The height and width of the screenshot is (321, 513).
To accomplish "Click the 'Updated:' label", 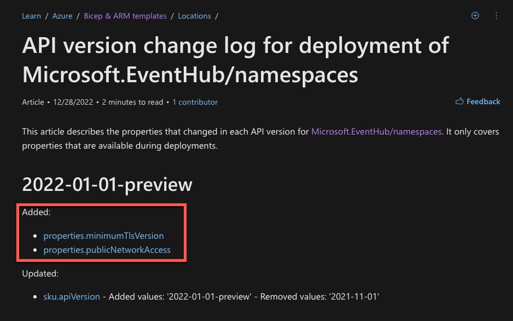I will click(40, 274).
